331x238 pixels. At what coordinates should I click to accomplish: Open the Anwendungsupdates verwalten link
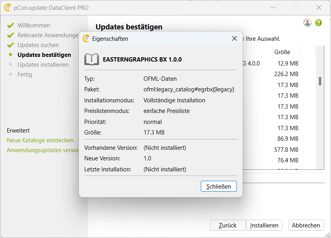tap(43, 150)
